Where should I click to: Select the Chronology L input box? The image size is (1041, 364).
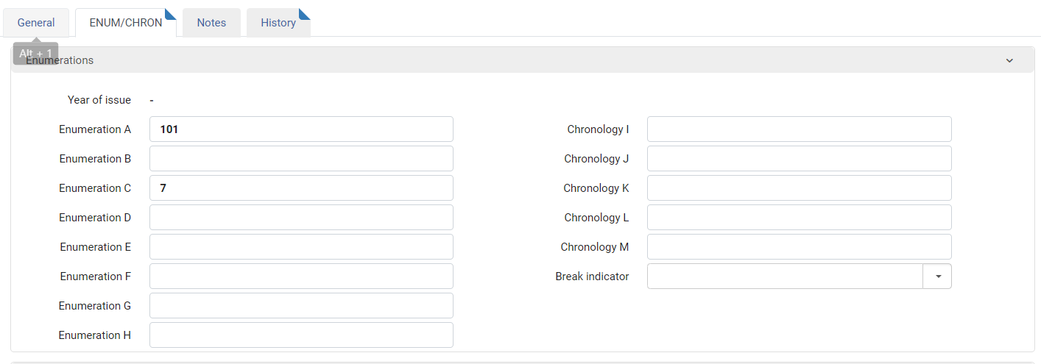800,218
